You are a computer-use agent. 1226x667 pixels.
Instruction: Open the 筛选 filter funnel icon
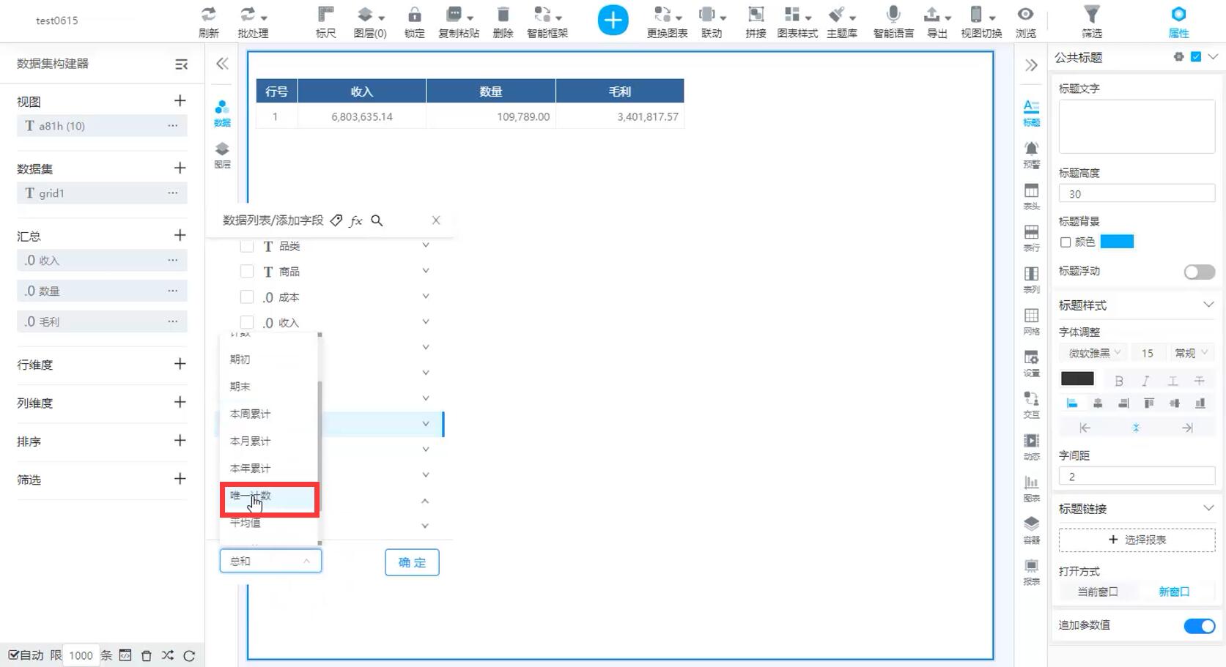click(x=1091, y=15)
